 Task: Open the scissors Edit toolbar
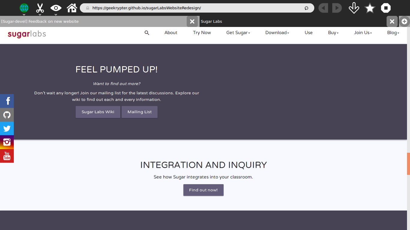[40, 8]
